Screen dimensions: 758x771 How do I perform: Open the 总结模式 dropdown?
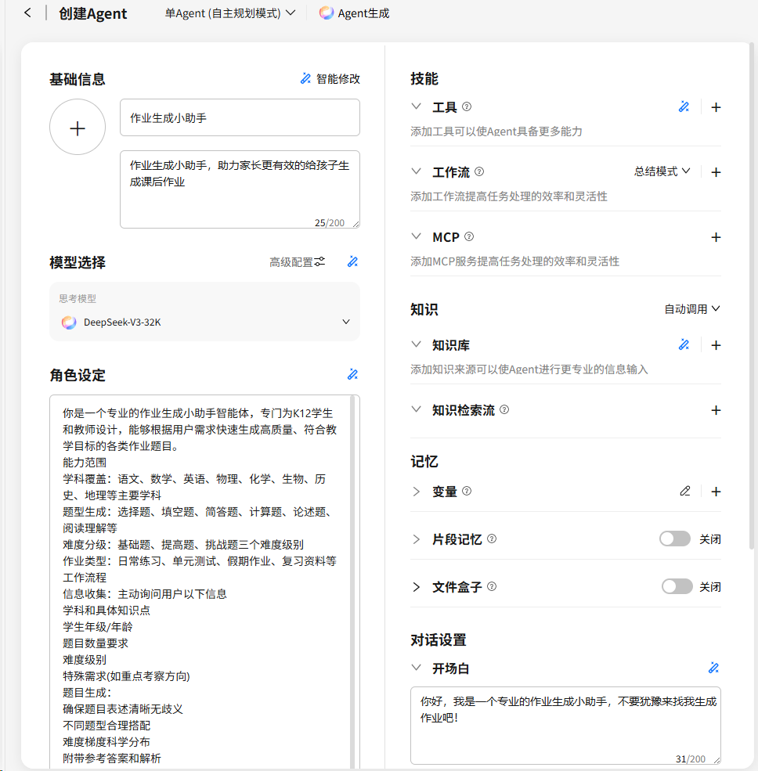[662, 171]
